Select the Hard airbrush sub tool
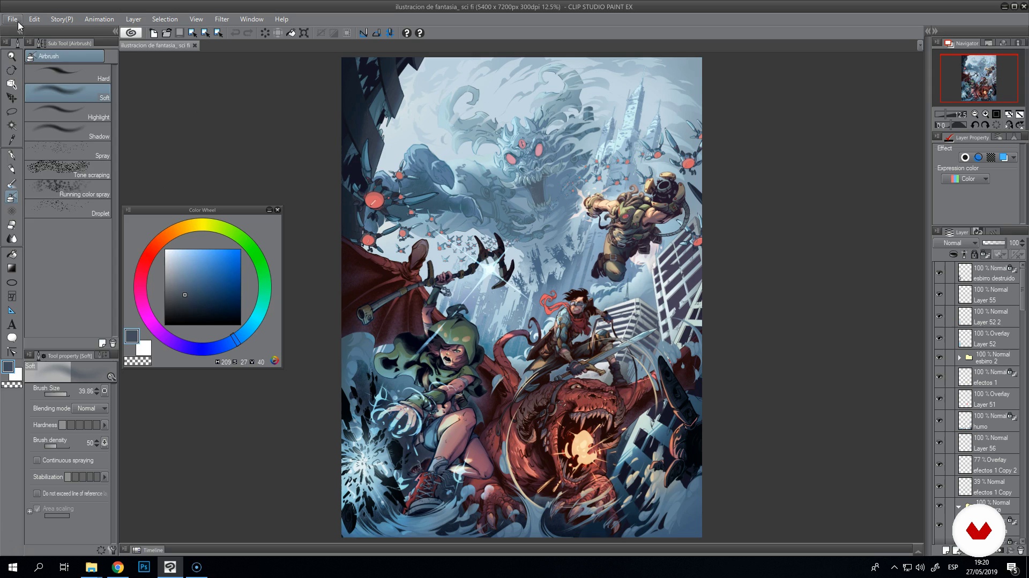Screen dimensions: 1029x578 click(x=68, y=74)
